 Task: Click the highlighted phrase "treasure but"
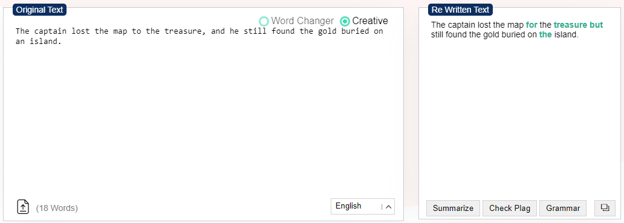(x=578, y=25)
